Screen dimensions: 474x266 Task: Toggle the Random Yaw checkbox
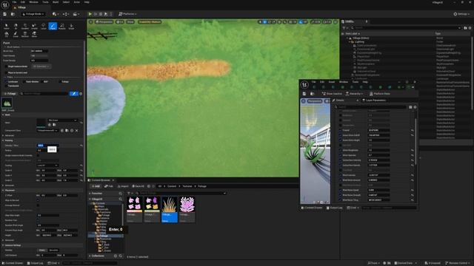click(x=38, y=220)
